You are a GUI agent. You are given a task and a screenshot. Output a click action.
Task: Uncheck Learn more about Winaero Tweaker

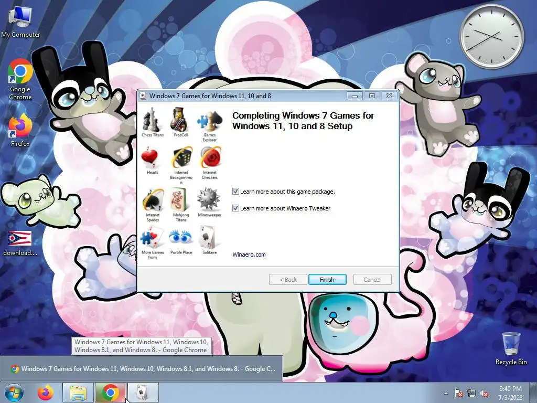[235, 208]
